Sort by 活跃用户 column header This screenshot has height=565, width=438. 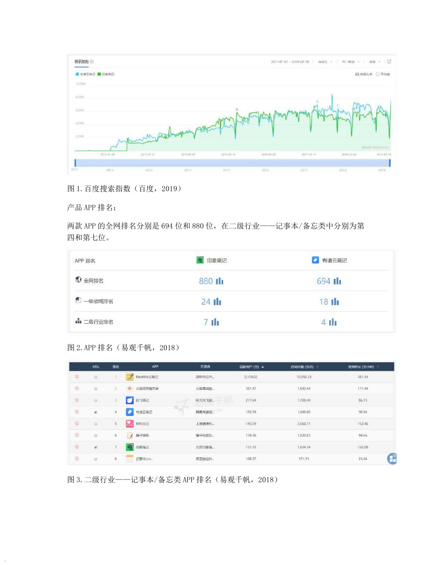pyautogui.click(x=251, y=367)
